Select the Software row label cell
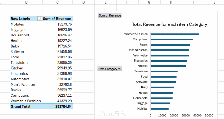224x119 pixels. pos(26,51)
